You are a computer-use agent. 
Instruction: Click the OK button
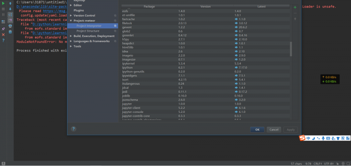click(257, 130)
